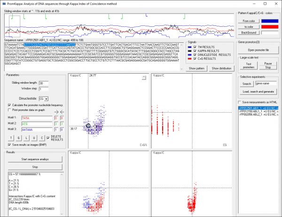Click the results text box scrollbar
The width and height of the screenshot is (282, 217).
point(62,194)
